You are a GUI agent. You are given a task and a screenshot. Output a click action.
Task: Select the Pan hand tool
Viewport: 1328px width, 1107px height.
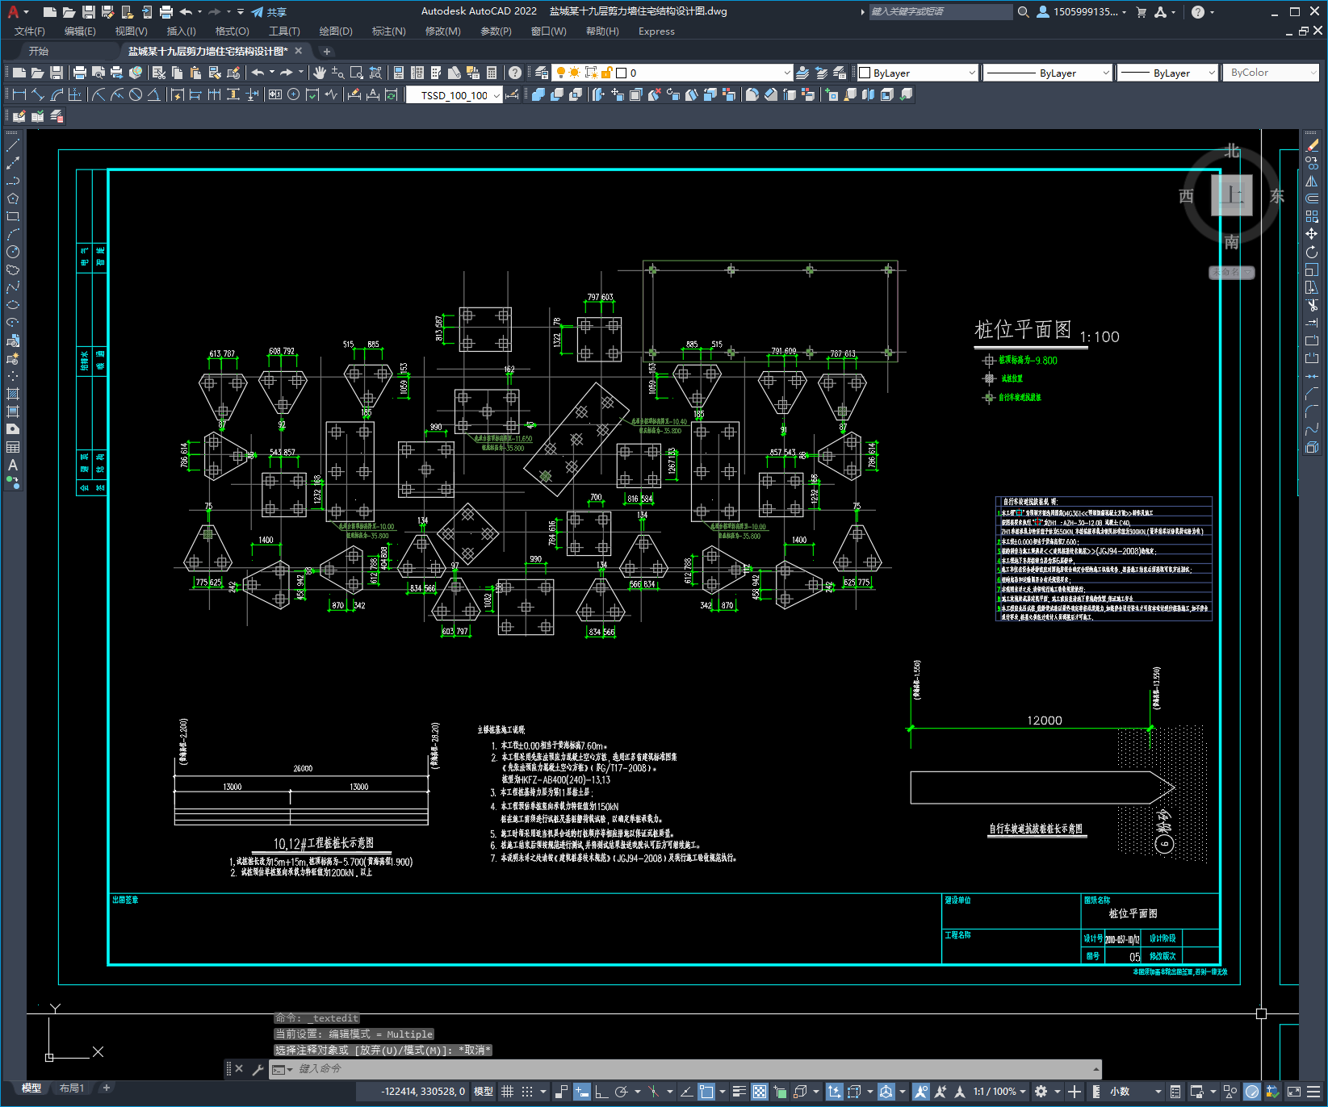point(320,73)
